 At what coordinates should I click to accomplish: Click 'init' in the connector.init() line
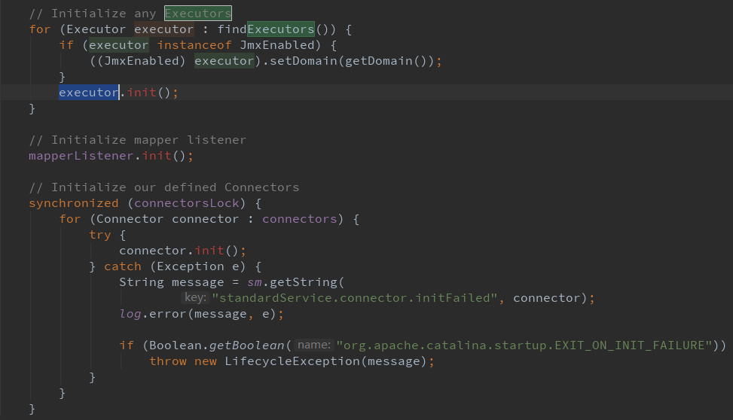[209, 251]
